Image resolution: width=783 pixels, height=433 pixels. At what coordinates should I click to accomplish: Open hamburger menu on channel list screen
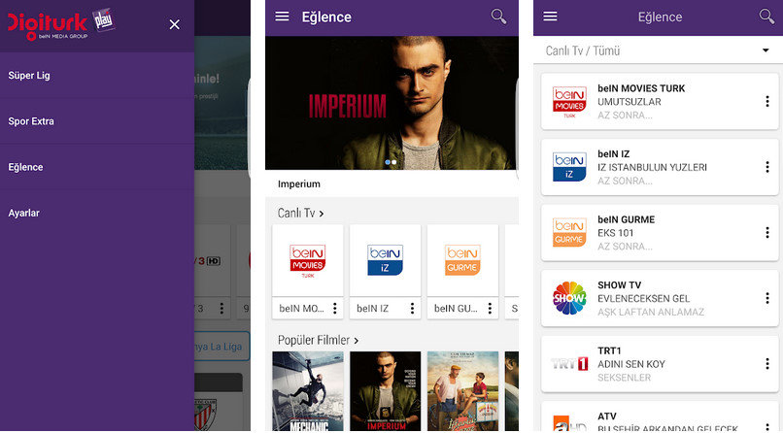point(550,17)
